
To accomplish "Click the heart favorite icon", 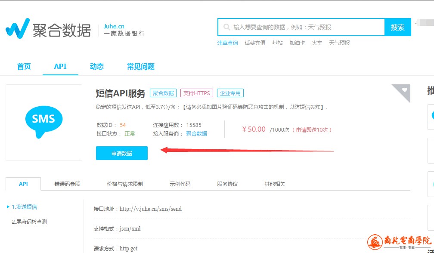I will [x=404, y=90].
